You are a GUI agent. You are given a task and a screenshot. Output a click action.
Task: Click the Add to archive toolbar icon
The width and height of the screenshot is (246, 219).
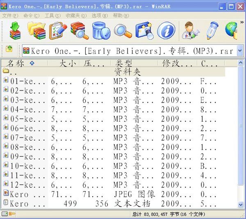pos(15,31)
